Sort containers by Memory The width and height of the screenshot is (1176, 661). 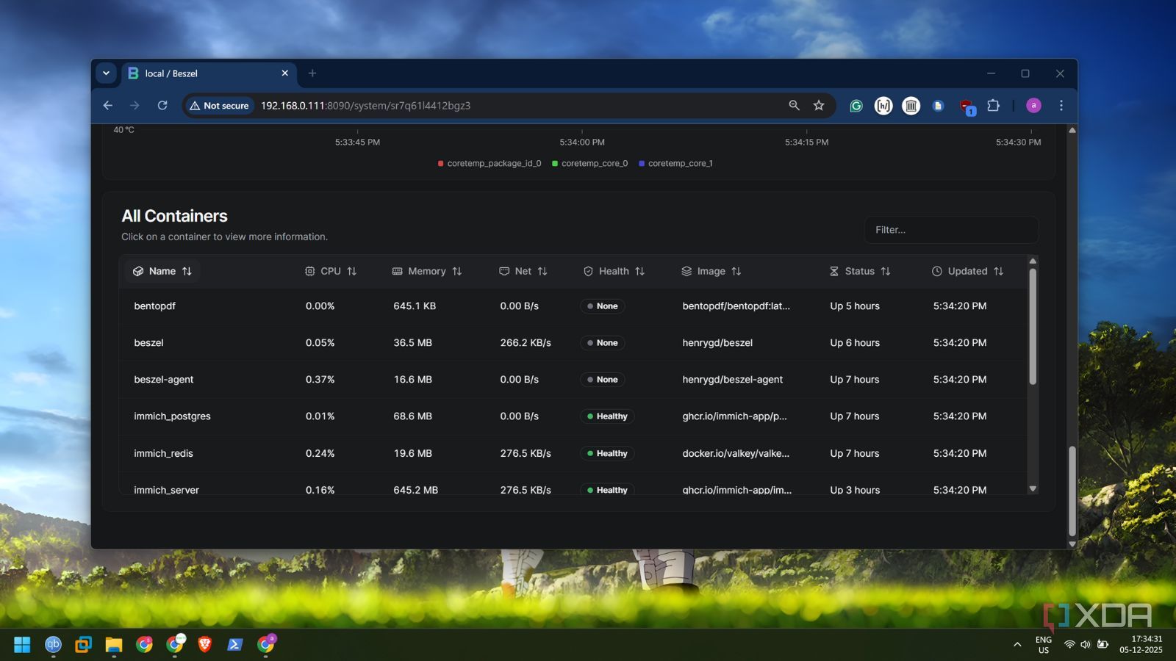pyautogui.click(x=427, y=271)
